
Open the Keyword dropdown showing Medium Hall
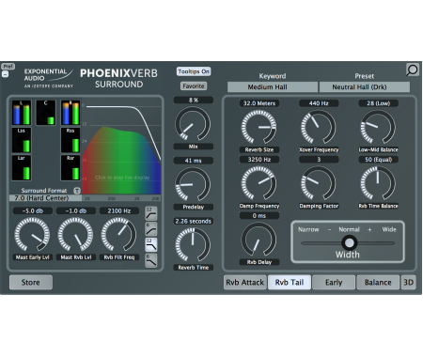point(273,87)
